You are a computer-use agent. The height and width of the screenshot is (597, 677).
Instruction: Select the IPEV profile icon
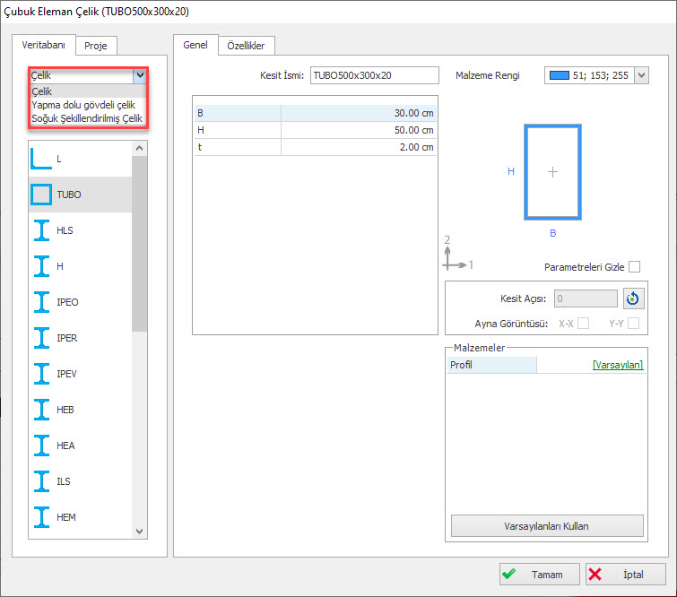41,374
